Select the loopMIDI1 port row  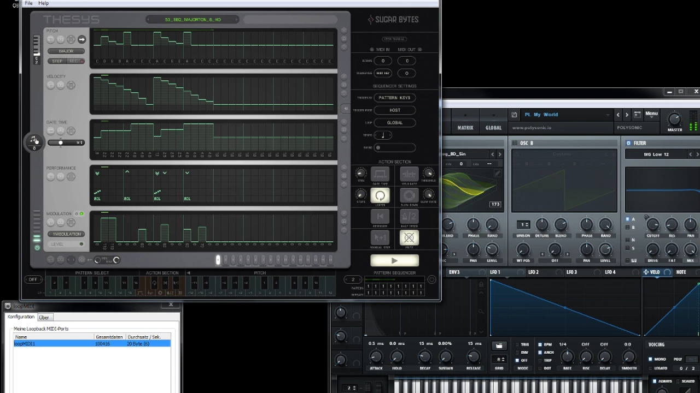click(92, 344)
